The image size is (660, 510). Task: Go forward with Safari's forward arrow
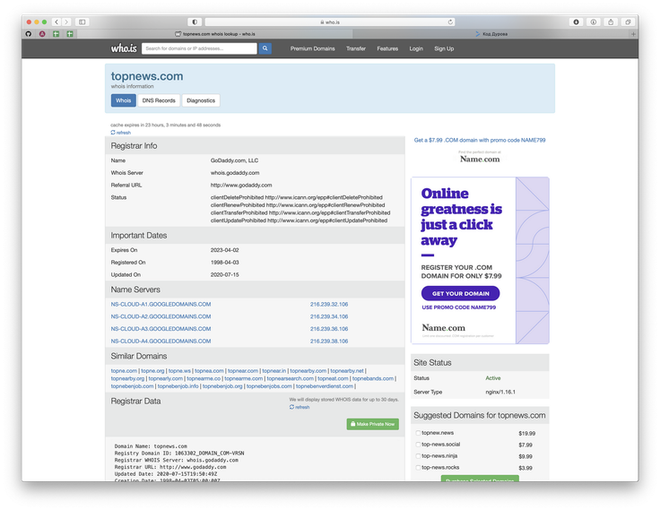click(x=66, y=22)
